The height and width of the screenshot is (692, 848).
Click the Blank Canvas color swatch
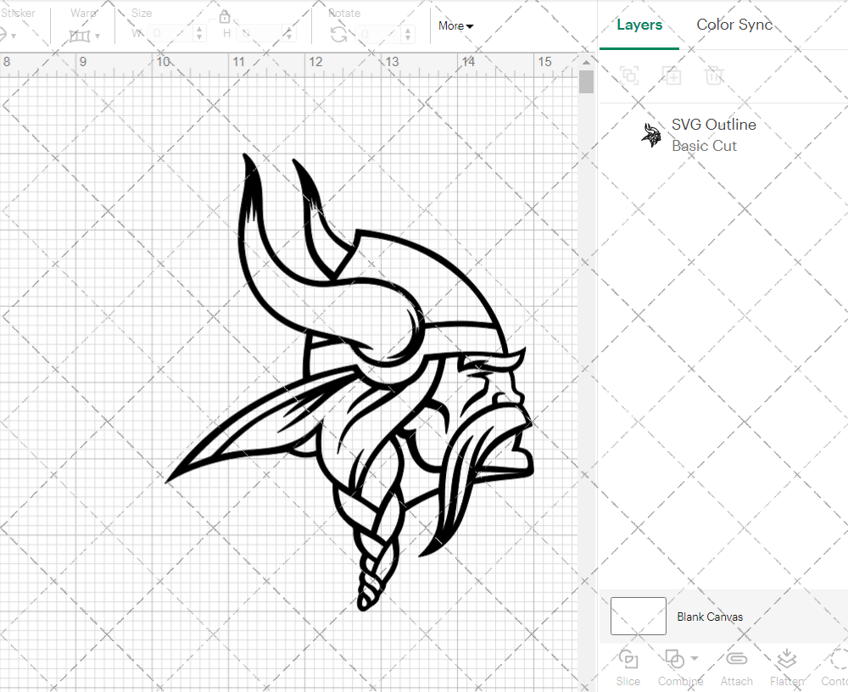coord(638,616)
